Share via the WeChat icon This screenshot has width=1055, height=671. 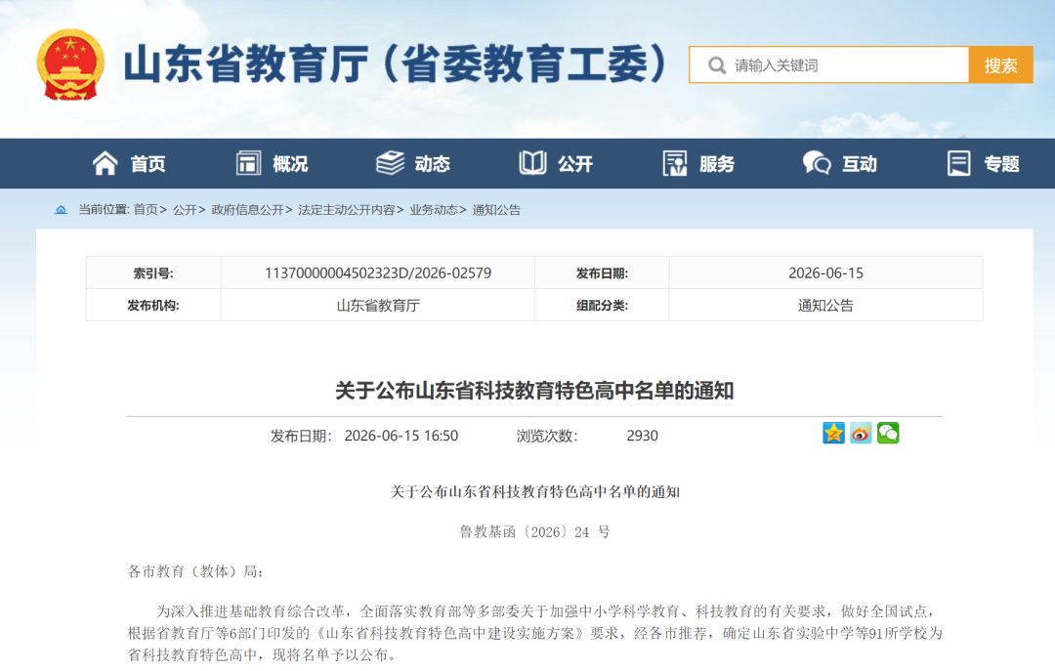point(888,433)
